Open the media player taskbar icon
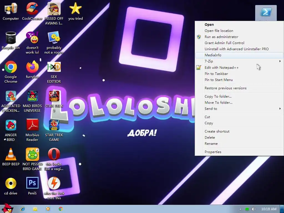The height and width of the screenshot is (213, 284). coord(48,209)
